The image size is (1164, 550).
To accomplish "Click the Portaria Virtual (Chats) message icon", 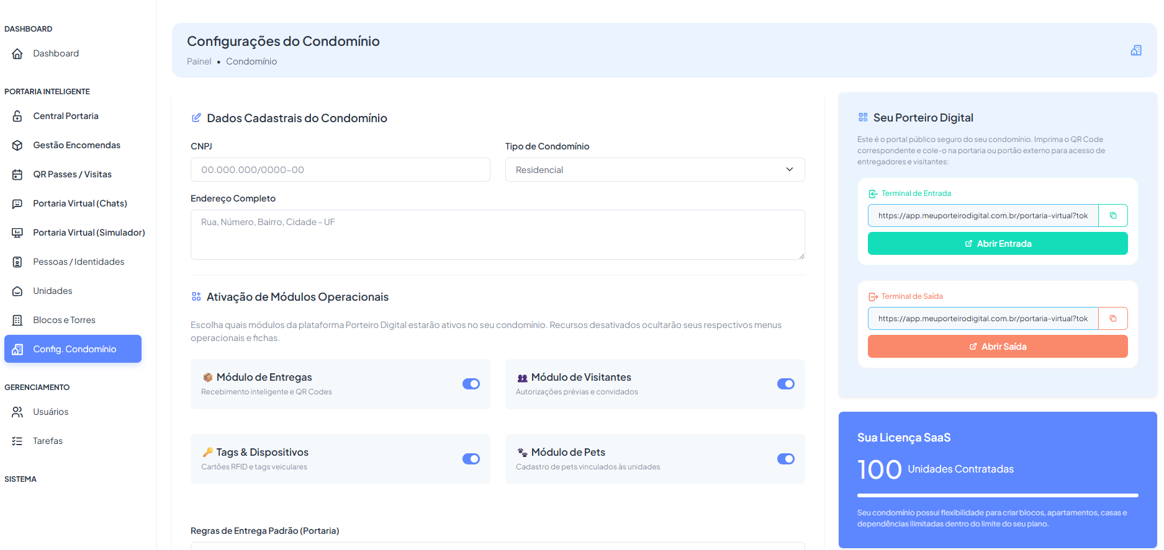I will click(17, 203).
